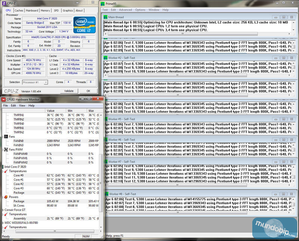Click the CPU-Z title bar Z icon

tap(4, 3)
